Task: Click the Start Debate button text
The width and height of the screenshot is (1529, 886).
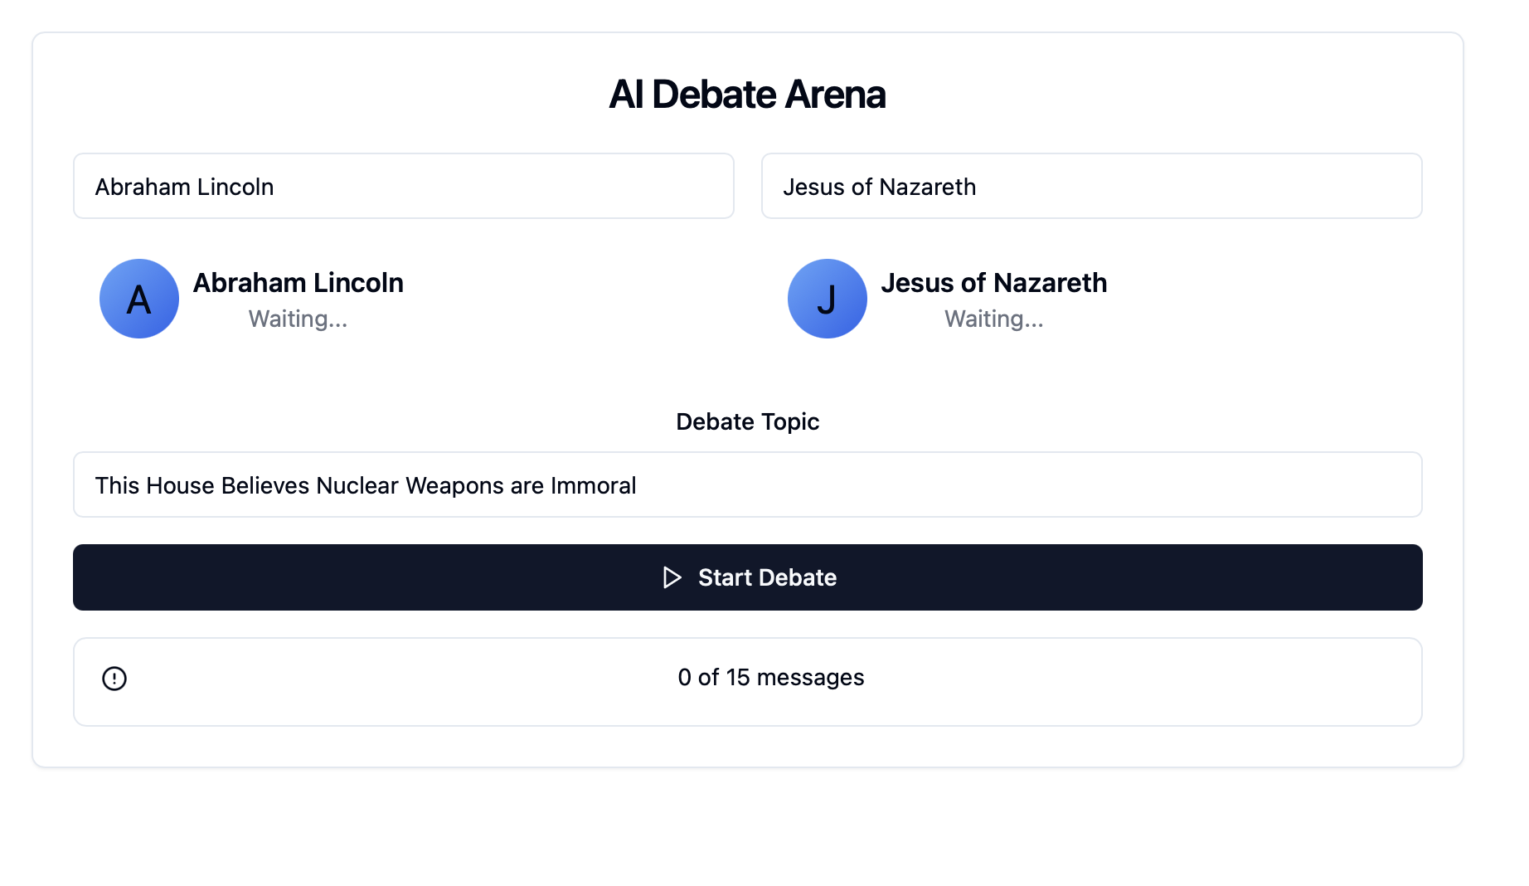Action: pos(768,577)
